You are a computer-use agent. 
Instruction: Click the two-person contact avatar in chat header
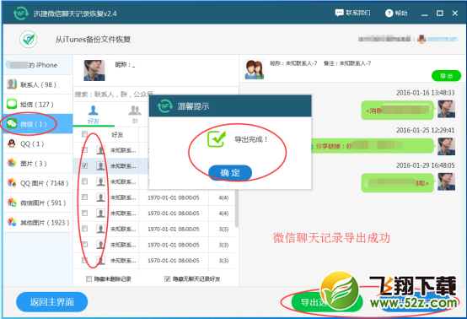(255, 69)
